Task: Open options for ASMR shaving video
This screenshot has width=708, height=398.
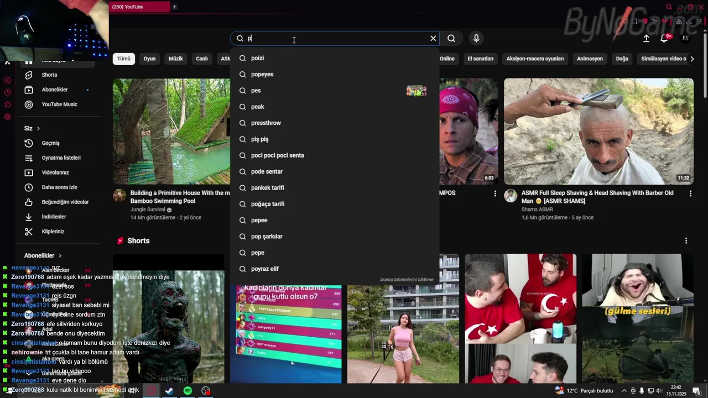Action: [x=690, y=193]
